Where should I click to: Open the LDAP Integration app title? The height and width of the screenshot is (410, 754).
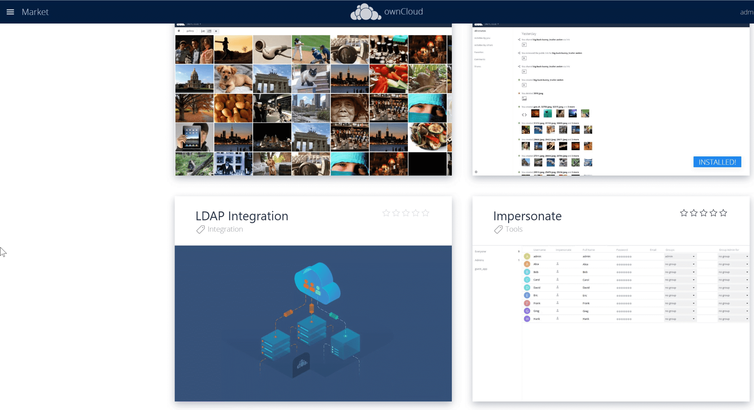point(242,216)
